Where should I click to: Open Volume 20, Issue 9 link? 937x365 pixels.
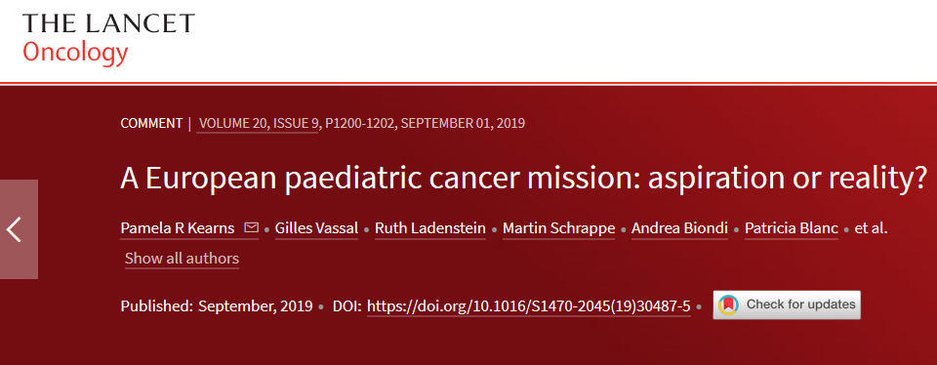click(257, 124)
